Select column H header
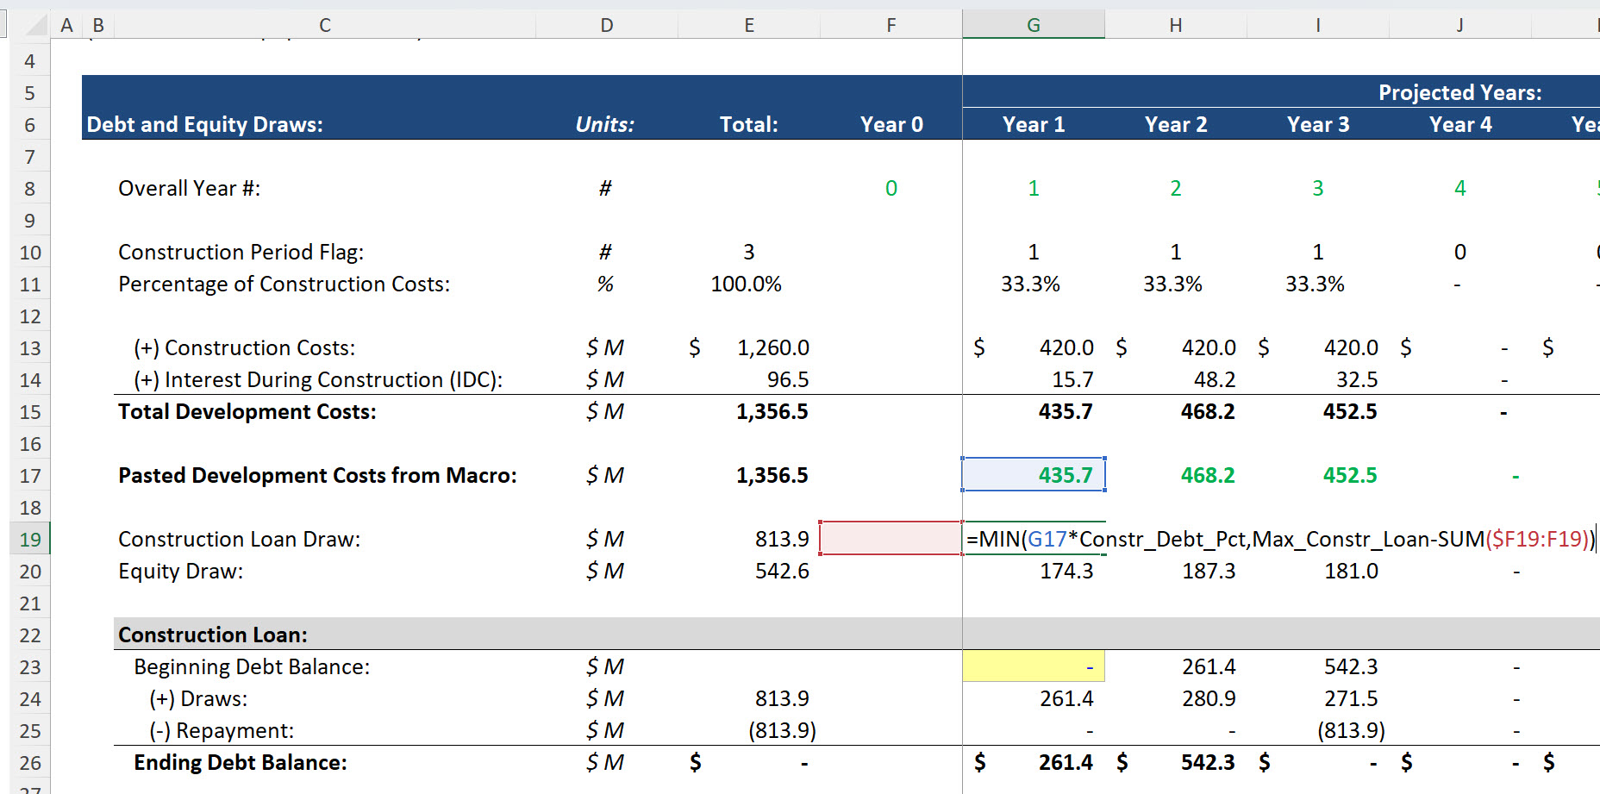Viewport: 1600px width, 794px height. point(1176,25)
